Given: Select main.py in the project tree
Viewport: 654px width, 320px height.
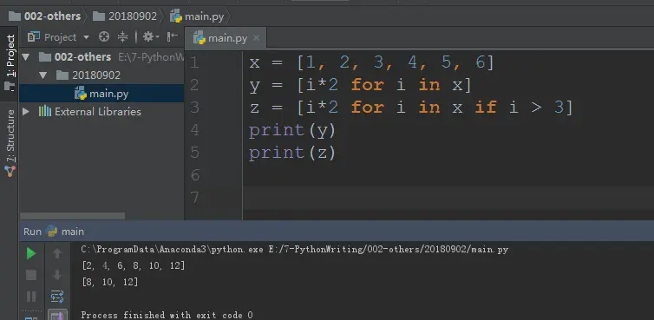Looking at the screenshot, I should [x=101, y=94].
